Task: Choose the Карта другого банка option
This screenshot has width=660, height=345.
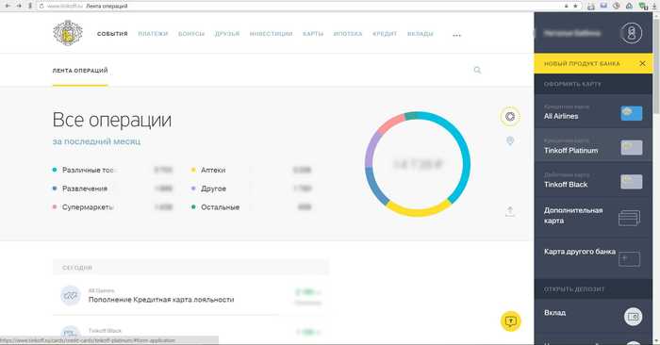Action: click(593, 257)
